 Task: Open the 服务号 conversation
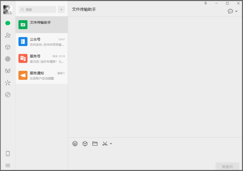click(42, 58)
